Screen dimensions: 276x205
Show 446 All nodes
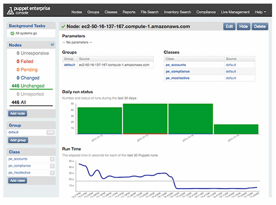19,102
